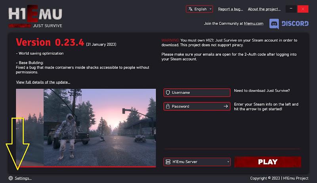Select the '(31 January 2023)' release date
This screenshot has width=317, height=183.
pos(101,44)
